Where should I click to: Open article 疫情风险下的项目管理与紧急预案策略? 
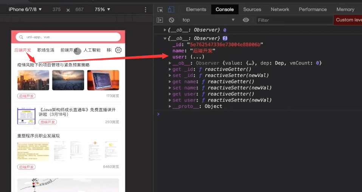[53, 65]
